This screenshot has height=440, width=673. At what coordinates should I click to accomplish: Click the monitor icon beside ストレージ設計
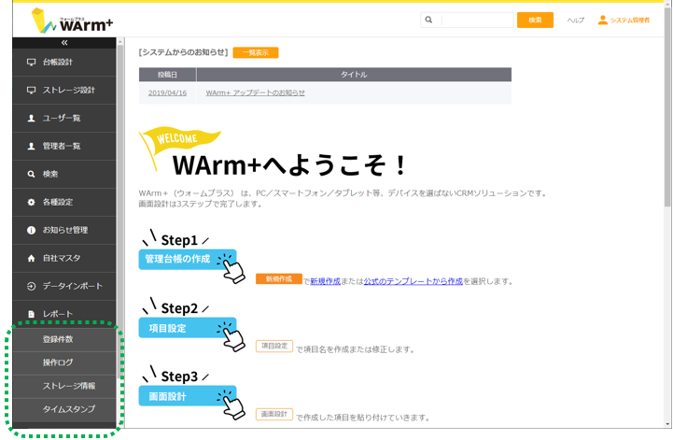click(x=32, y=90)
